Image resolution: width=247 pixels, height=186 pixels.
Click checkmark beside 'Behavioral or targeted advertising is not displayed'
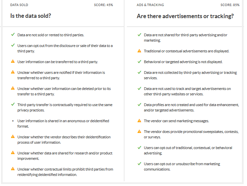click(x=139, y=62)
